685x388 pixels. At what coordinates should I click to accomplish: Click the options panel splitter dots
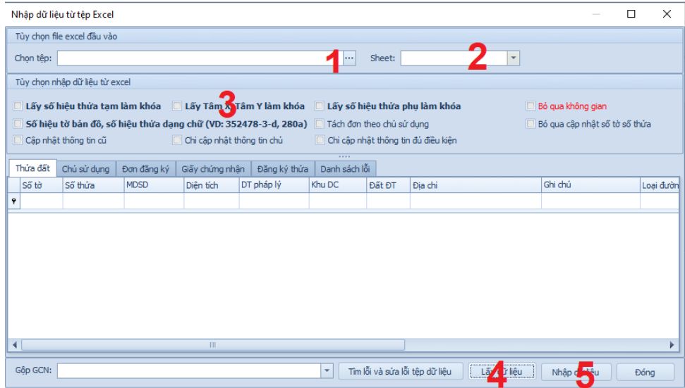click(x=344, y=156)
